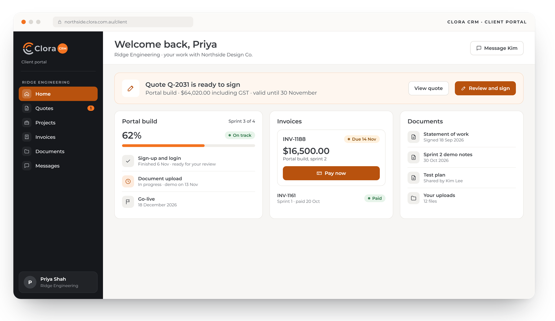Click the Invoices card heading
The width and height of the screenshot is (555, 321).
point(290,121)
